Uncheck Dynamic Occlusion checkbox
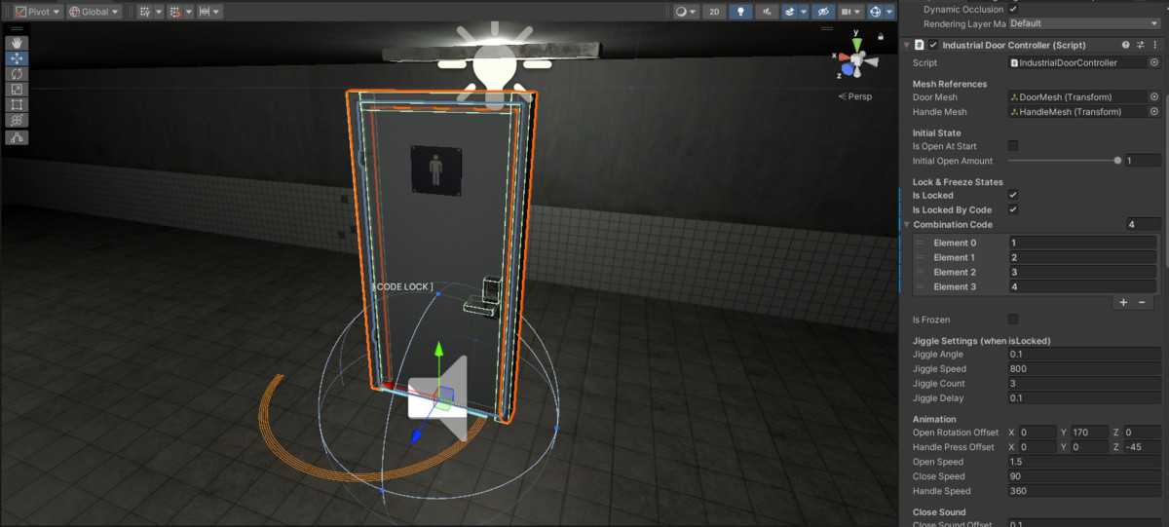The width and height of the screenshot is (1169, 527). click(x=1013, y=9)
